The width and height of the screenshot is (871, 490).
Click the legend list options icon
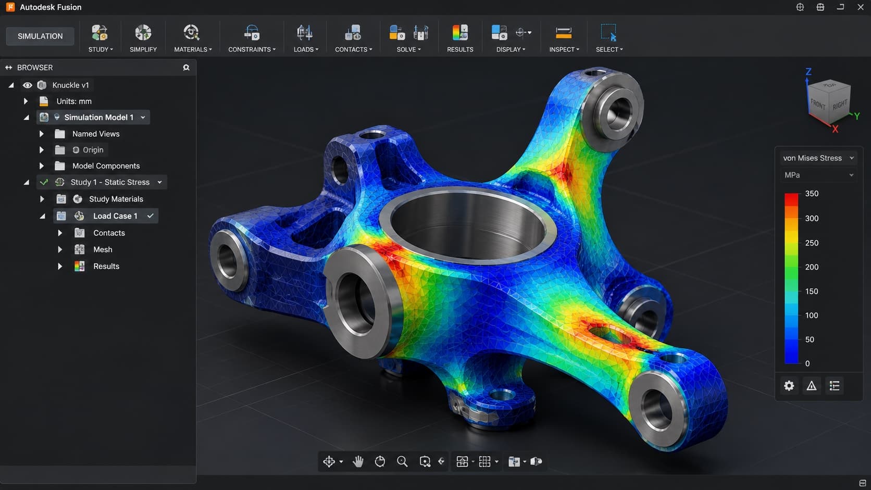pyautogui.click(x=835, y=386)
